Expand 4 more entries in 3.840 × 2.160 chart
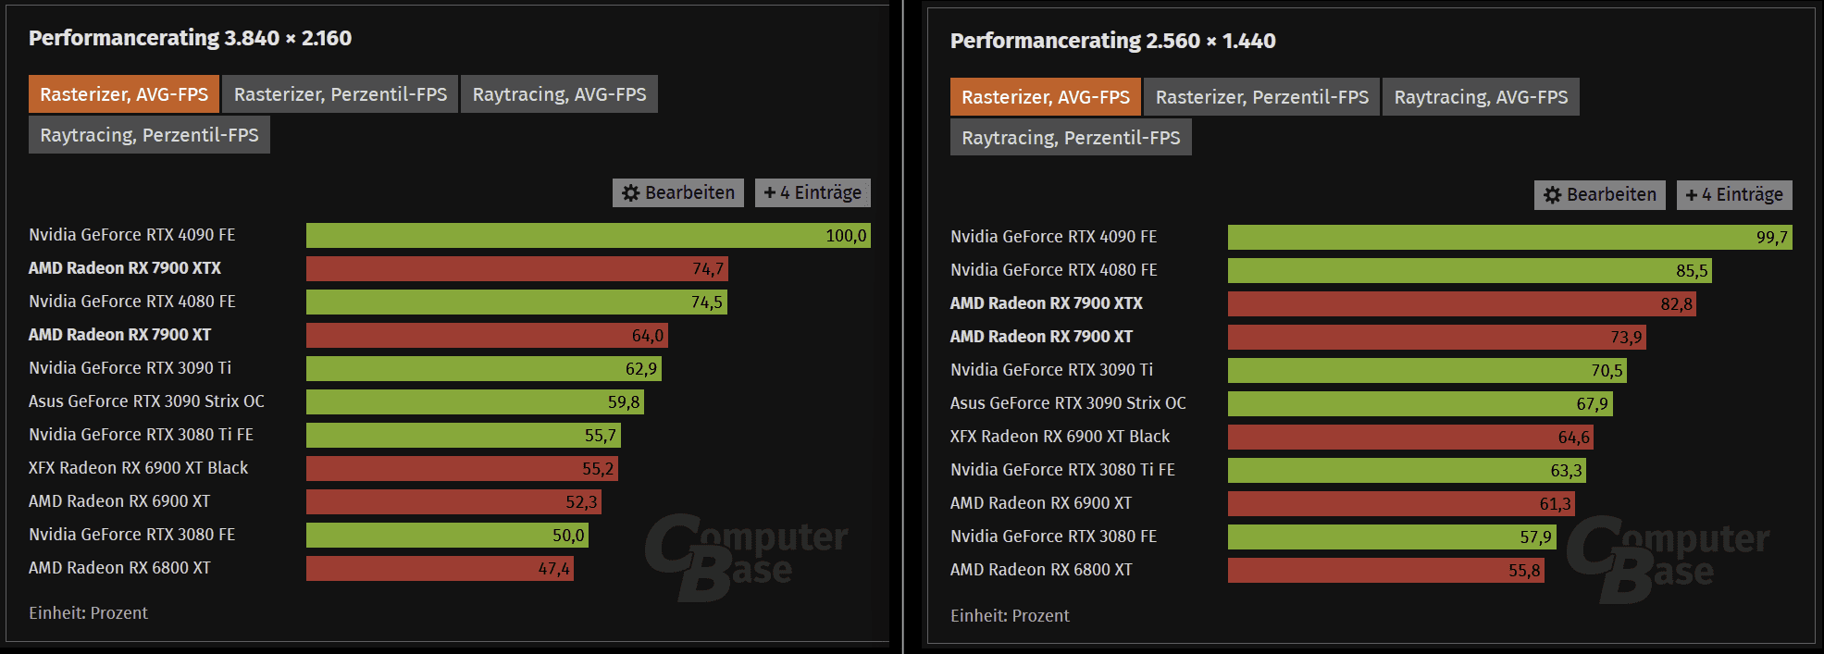 click(813, 192)
